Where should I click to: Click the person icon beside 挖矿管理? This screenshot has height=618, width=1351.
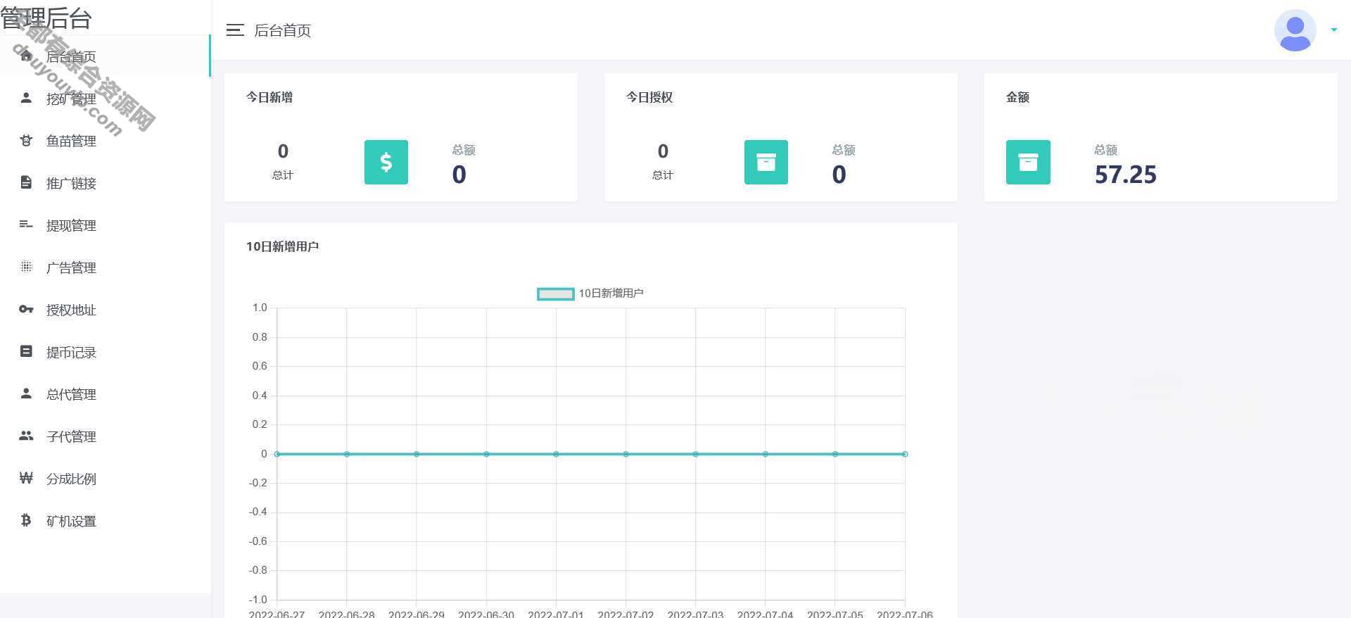pos(26,98)
